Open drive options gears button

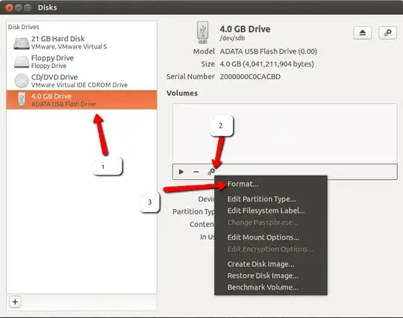coord(387,33)
